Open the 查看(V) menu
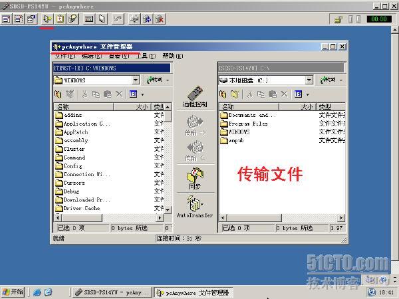 click(x=118, y=56)
